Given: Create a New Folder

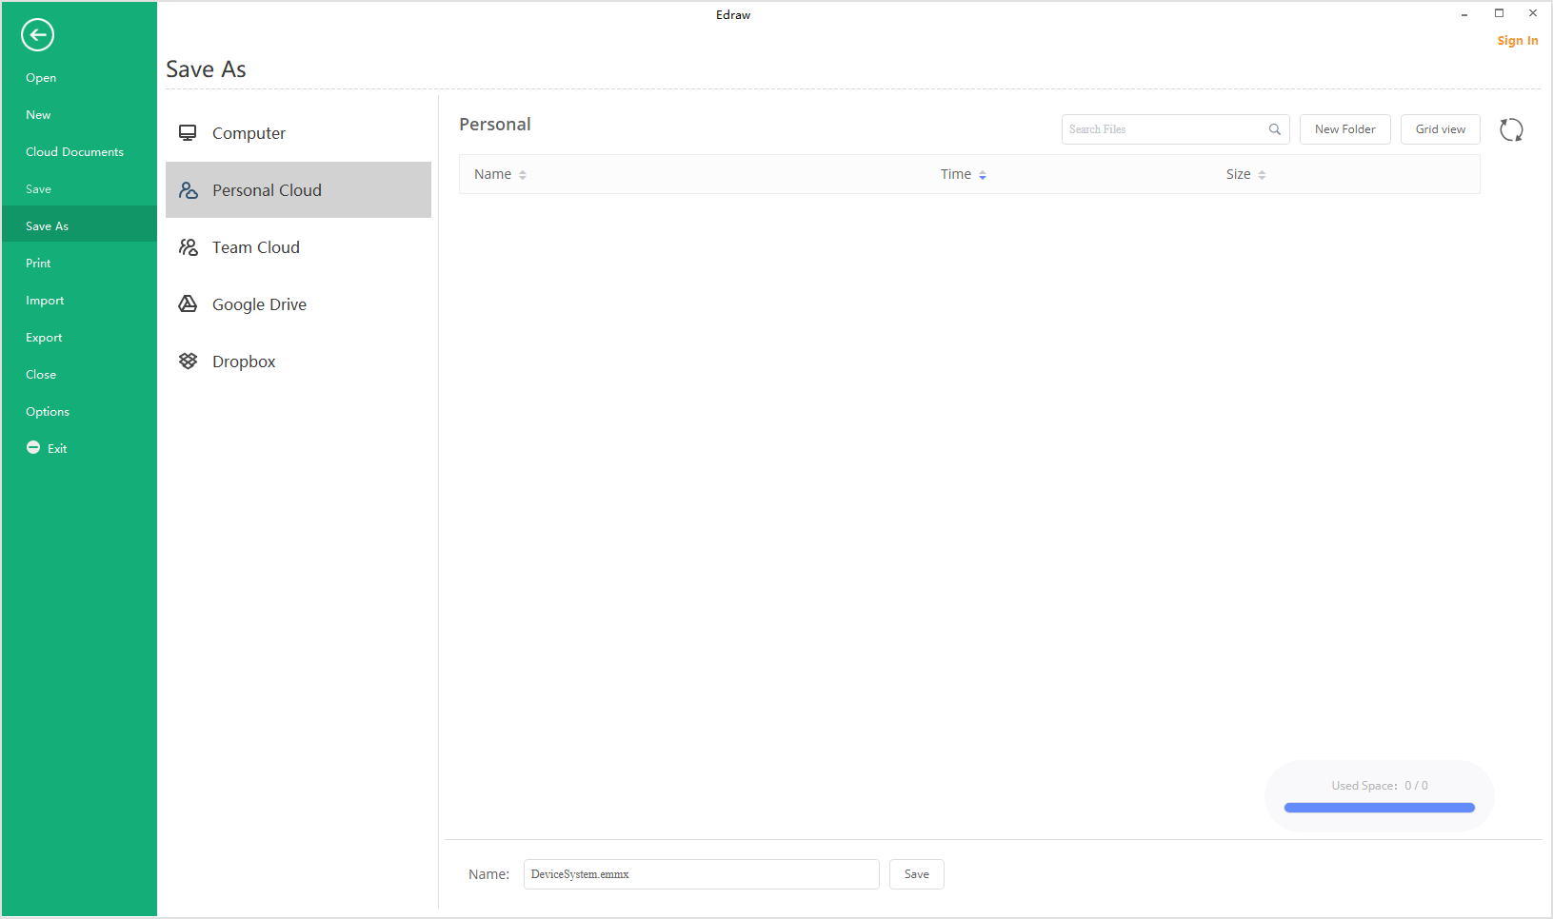Looking at the screenshot, I should (1344, 129).
